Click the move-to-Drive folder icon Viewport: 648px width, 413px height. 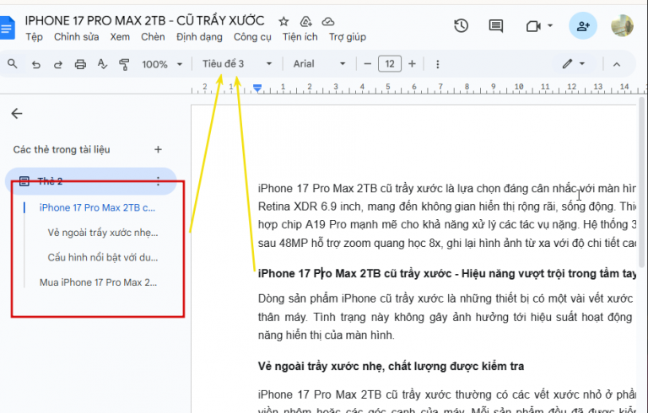[x=305, y=21]
